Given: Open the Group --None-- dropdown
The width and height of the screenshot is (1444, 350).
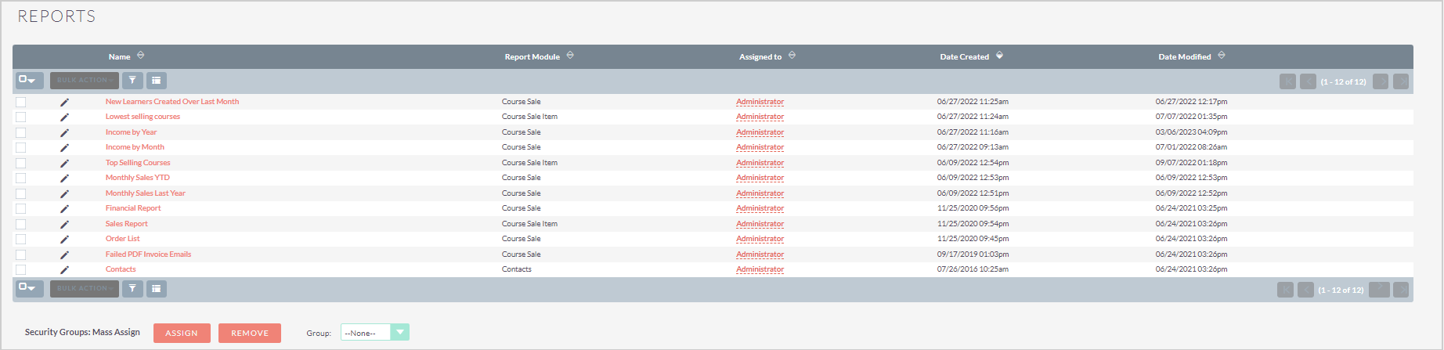Looking at the screenshot, I should click(375, 333).
